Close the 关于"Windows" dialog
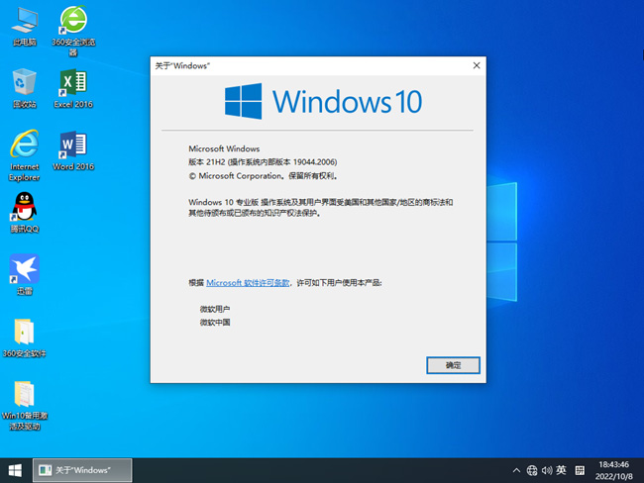The height and width of the screenshot is (483, 644). coord(477,65)
